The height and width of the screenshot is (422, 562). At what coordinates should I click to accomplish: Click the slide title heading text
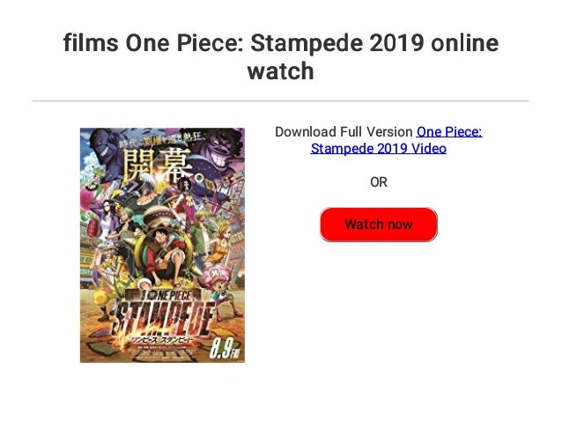coord(280,56)
